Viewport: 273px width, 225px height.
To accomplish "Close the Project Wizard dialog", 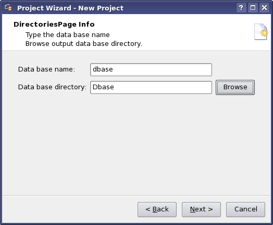I will pyautogui.click(x=265, y=8).
